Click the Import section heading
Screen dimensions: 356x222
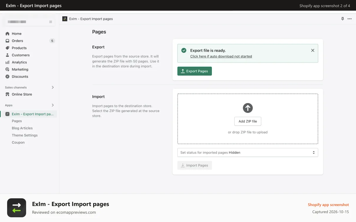pyautogui.click(x=98, y=97)
